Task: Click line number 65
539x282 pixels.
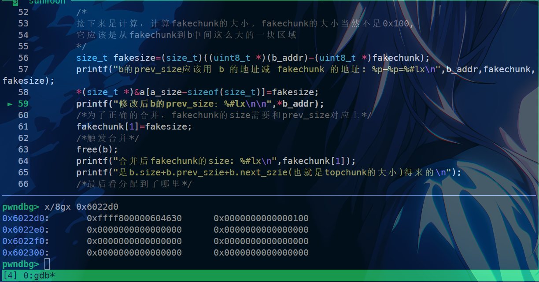Action: point(23,172)
